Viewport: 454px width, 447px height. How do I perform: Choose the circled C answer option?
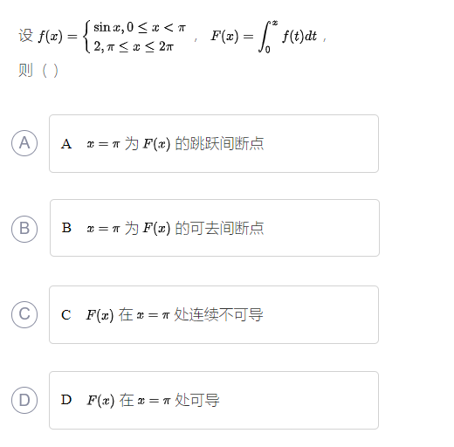tap(24, 314)
